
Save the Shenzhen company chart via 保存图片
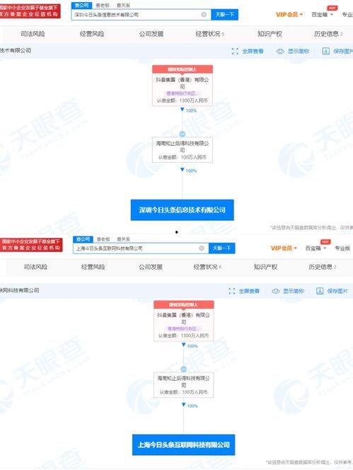[337, 51]
